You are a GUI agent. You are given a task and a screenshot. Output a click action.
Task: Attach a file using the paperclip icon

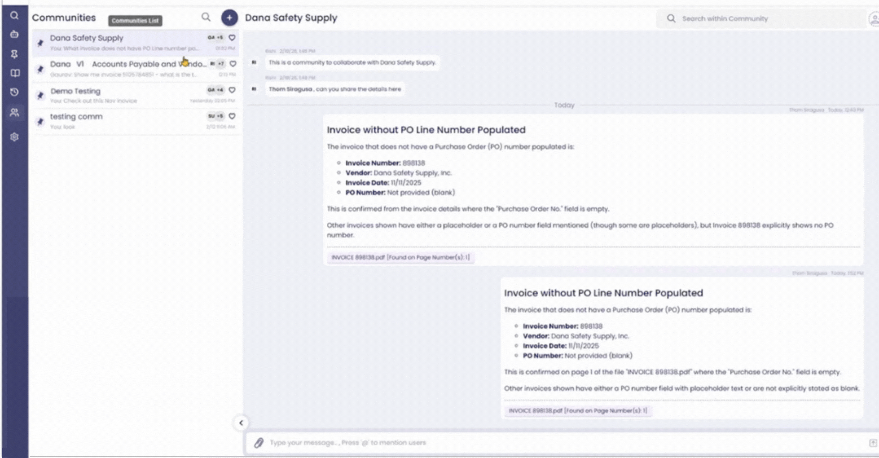[x=259, y=442]
